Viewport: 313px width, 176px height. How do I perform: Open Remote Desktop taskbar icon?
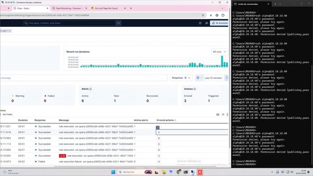(193, 172)
